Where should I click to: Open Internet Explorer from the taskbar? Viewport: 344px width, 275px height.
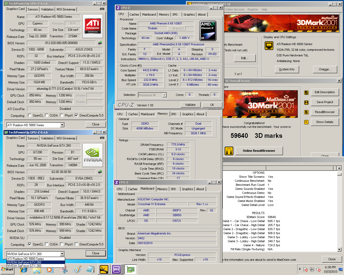point(24,270)
